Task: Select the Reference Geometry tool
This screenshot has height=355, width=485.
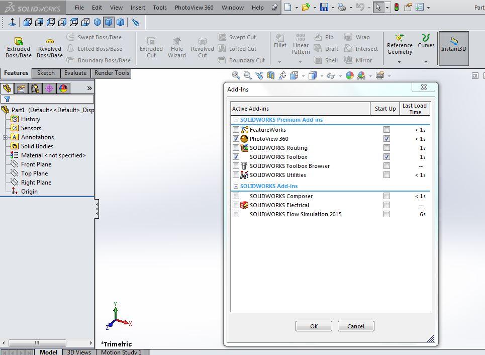Action: 400,44
